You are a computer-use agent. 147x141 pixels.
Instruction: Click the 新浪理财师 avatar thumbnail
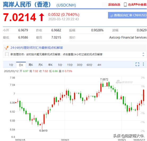[x=7, y=54]
